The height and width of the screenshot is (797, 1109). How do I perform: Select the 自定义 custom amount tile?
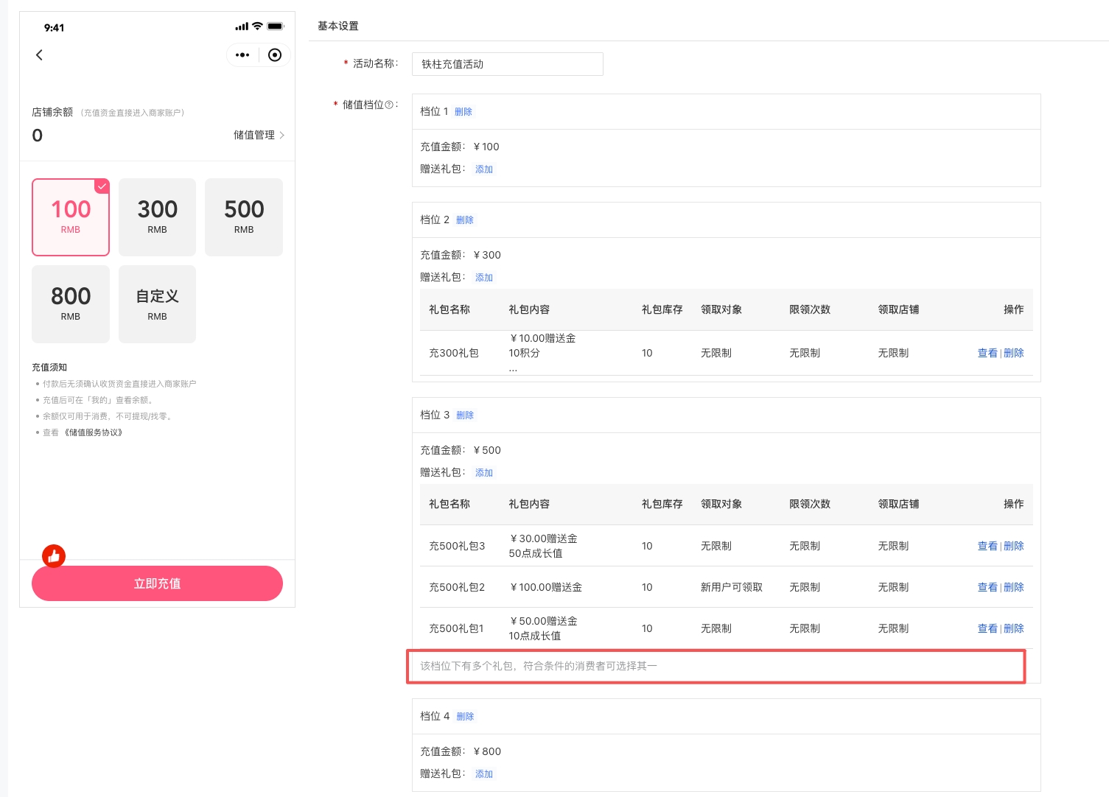pos(157,304)
